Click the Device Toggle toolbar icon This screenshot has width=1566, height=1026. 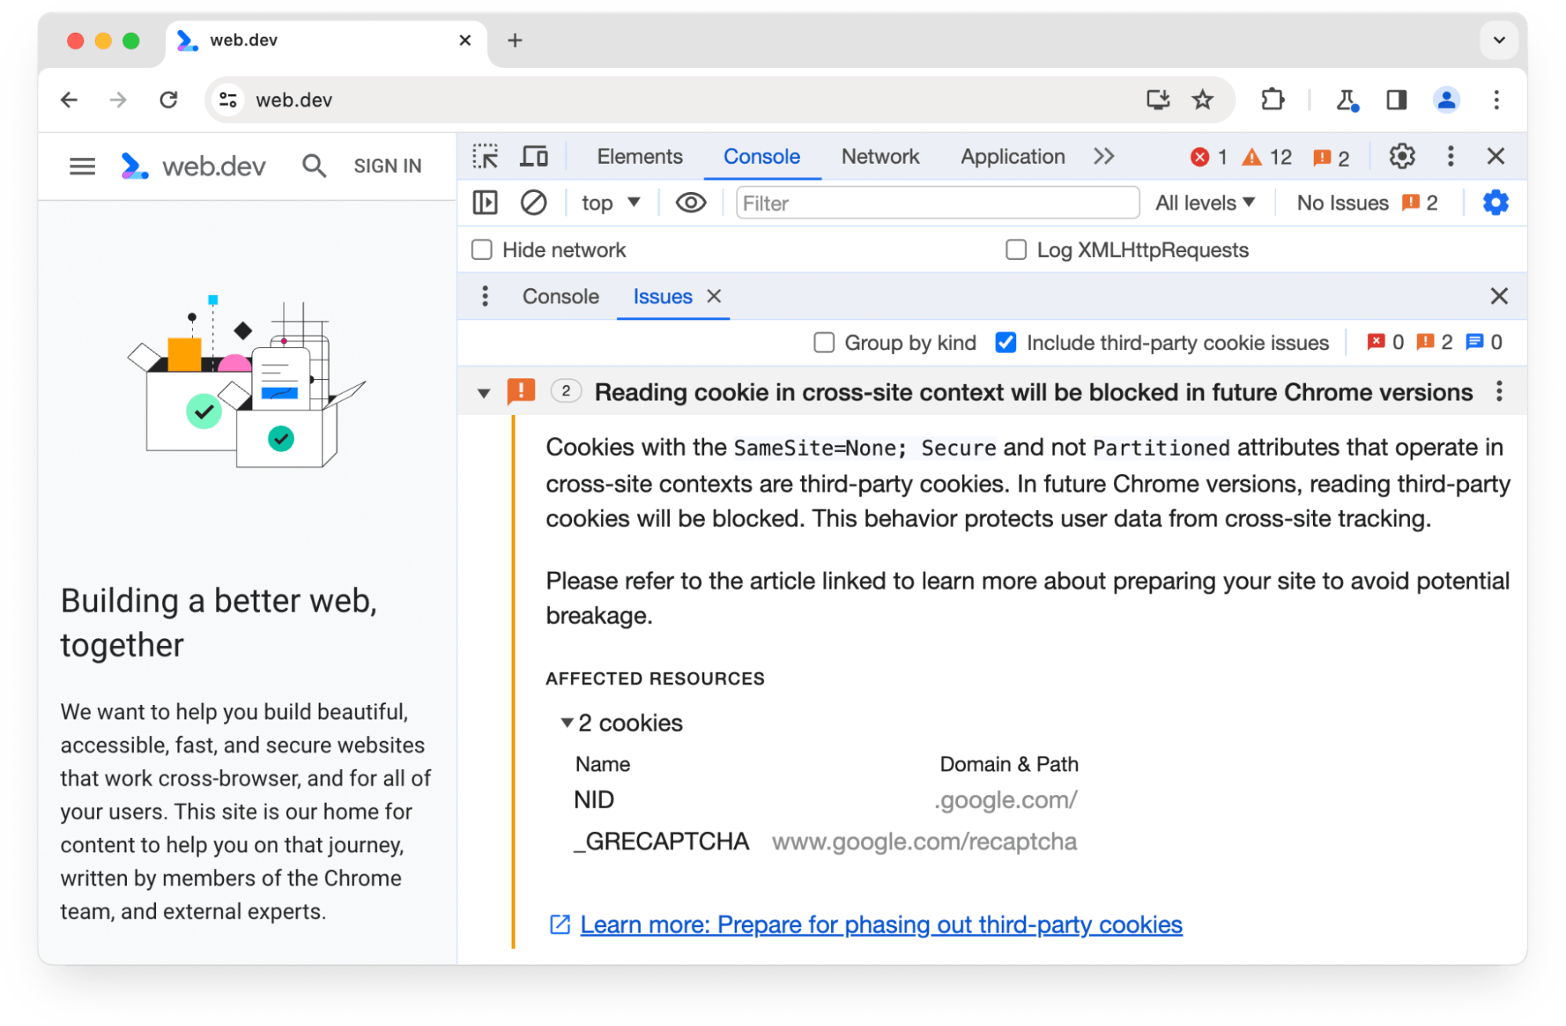533,157
